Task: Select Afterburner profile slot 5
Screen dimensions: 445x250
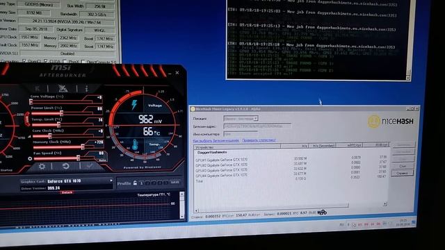Action: tap(165, 183)
